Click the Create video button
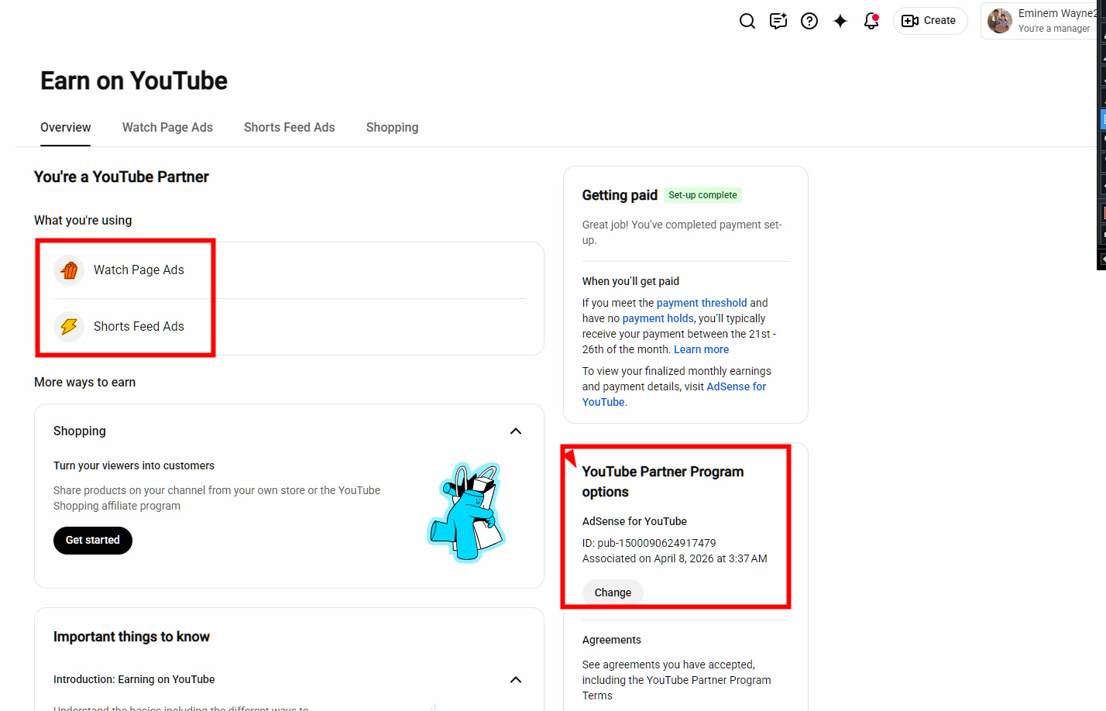 (930, 21)
